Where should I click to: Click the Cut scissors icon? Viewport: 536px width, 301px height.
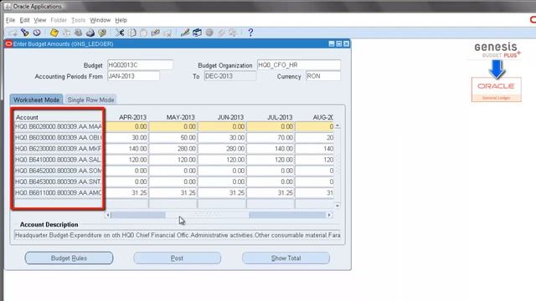point(120,33)
